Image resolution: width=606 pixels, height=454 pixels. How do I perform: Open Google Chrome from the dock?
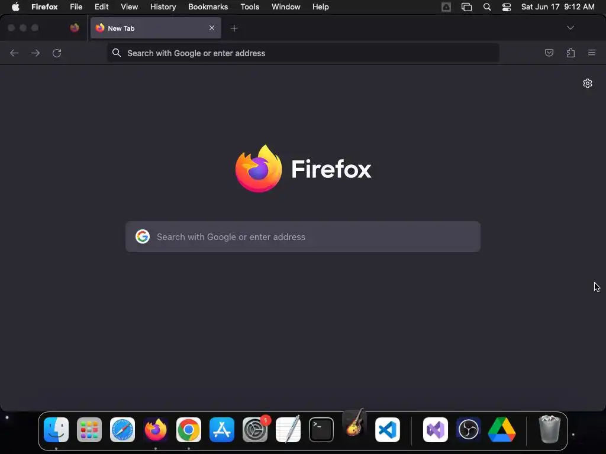coord(189,430)
